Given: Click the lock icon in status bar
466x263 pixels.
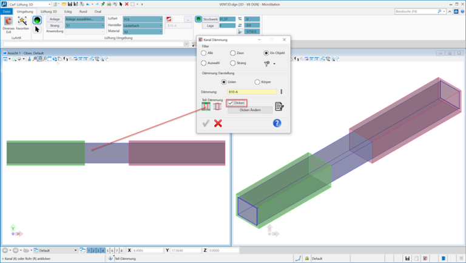Looking at the screenshot, I should [307, 258].
